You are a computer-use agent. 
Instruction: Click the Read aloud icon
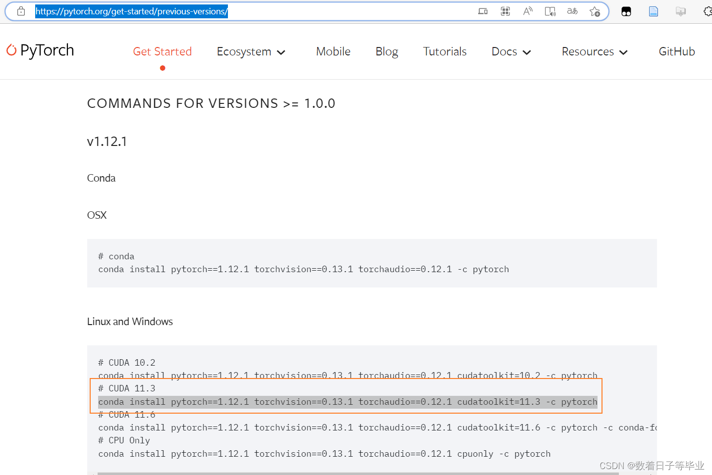click(x=528, y=11)
